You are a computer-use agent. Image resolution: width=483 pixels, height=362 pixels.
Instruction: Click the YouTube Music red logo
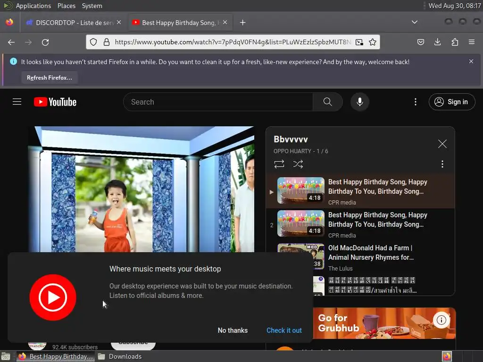point(53,297)
